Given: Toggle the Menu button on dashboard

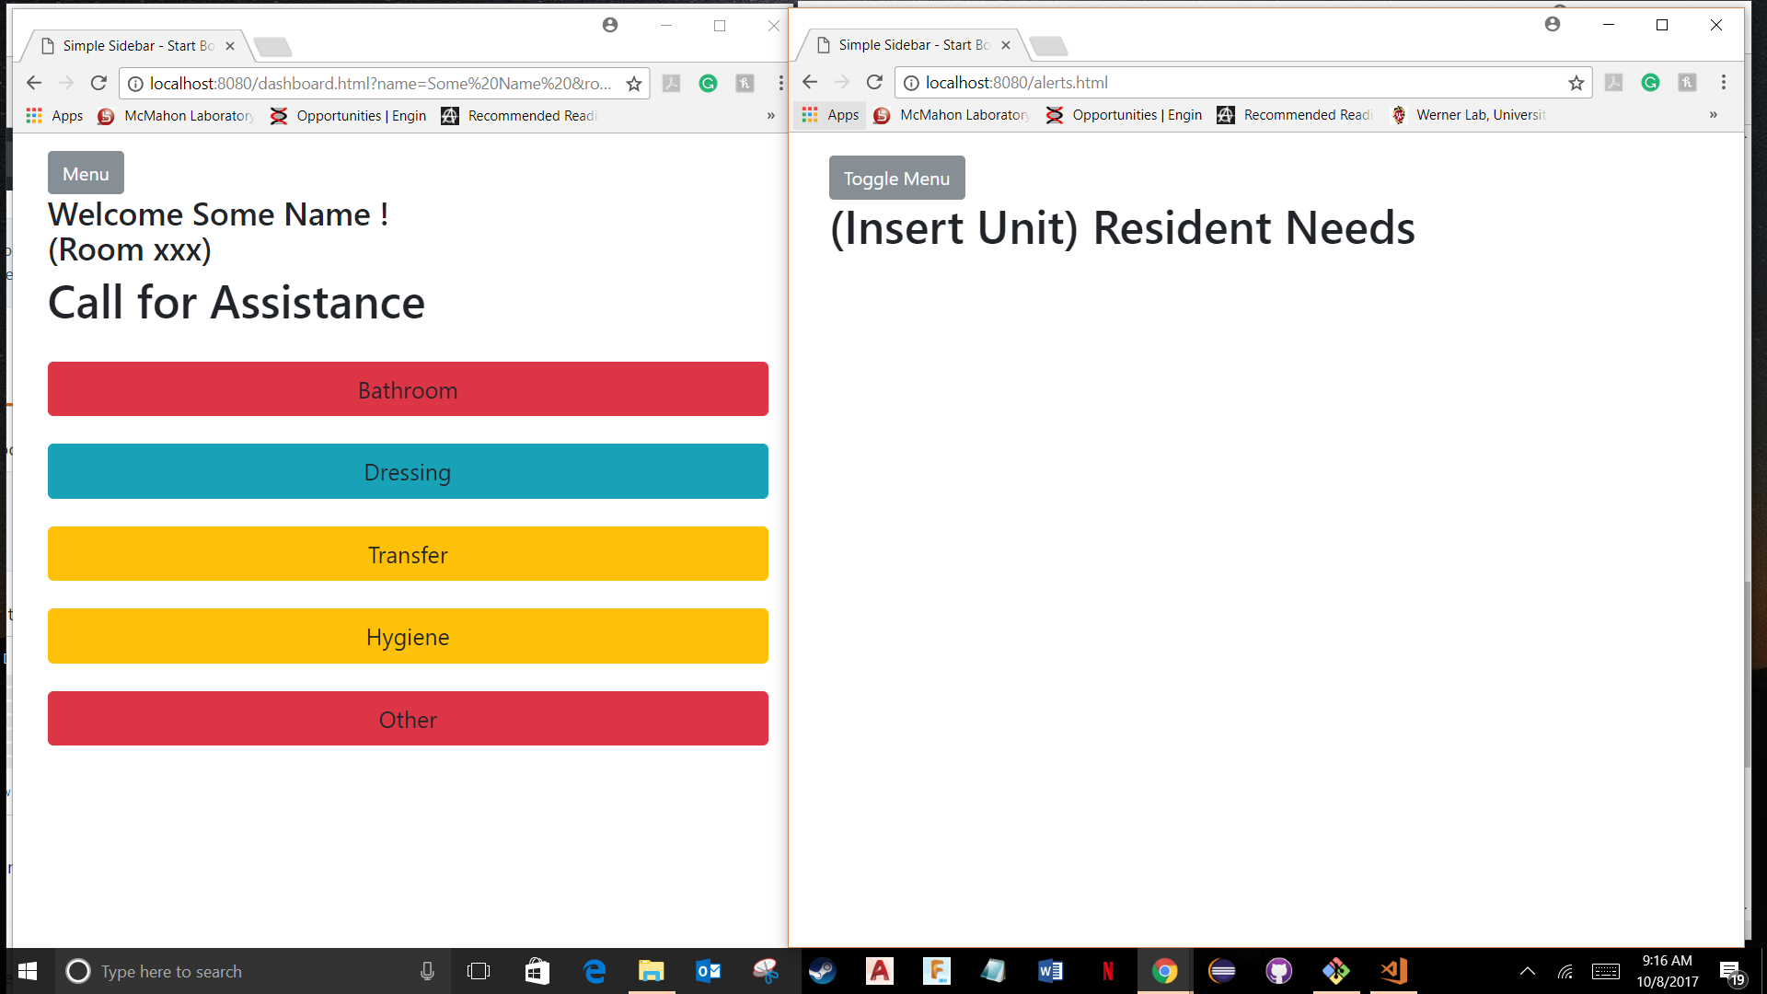Looking at the screenshot, I should (86, 174).
